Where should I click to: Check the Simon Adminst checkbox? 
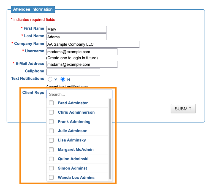(51, 168)
